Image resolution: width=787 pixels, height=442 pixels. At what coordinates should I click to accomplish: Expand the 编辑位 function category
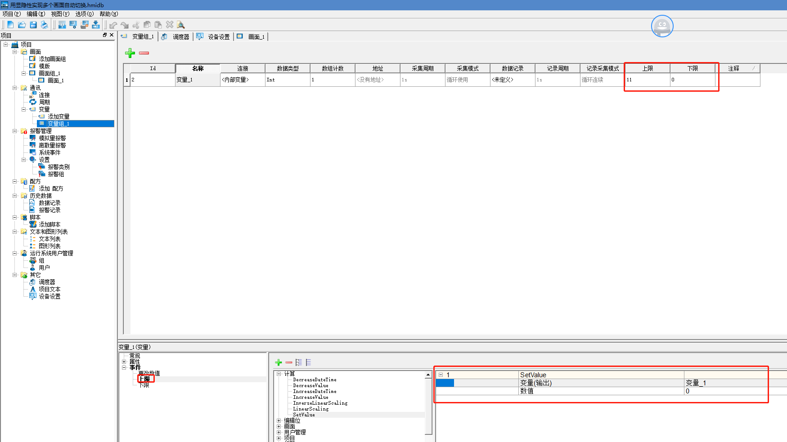(279, 421)
